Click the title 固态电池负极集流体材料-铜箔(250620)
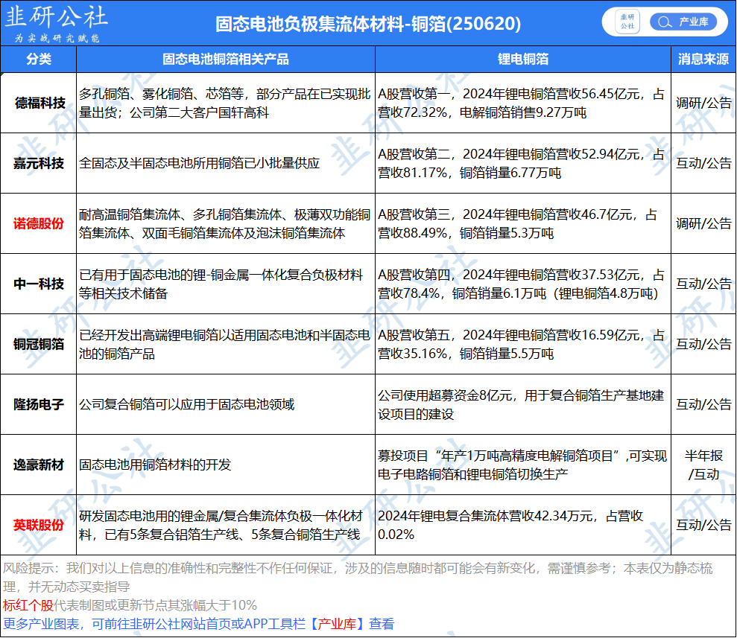Image resolution: width=737 pixels, height=638 pixels. click(368, 24)
